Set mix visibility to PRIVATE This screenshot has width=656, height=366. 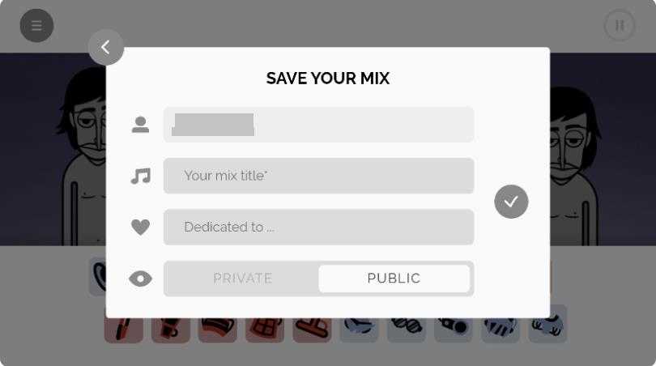[x=242, y=279]
